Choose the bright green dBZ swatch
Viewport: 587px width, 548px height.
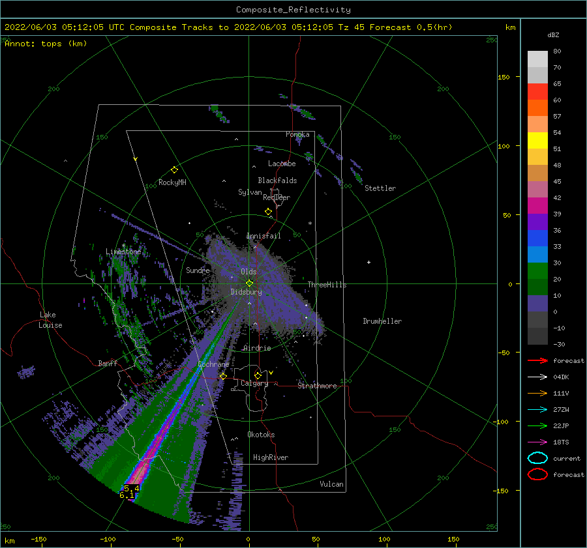tap(537, 270)
